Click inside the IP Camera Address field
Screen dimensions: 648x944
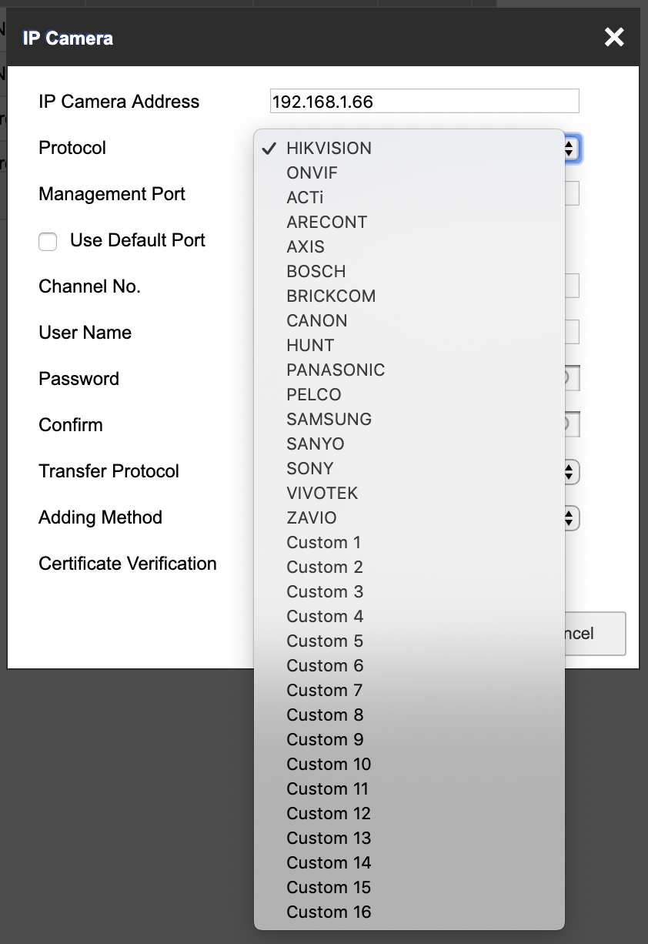coord(424,101)
